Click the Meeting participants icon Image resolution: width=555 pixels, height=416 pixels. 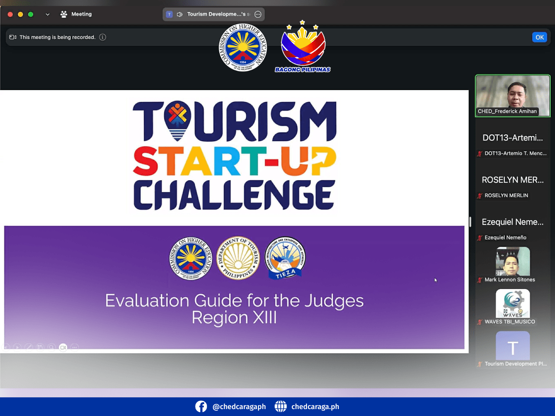[64, 14]
